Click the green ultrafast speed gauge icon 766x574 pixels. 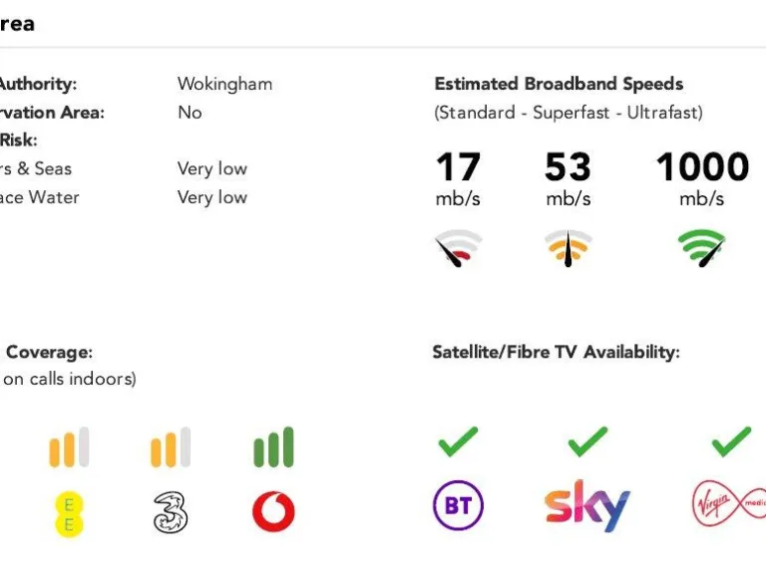[x=702, y=248]
